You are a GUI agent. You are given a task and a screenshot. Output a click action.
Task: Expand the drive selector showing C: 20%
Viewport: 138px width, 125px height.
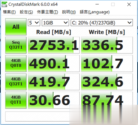coord(102,23)
